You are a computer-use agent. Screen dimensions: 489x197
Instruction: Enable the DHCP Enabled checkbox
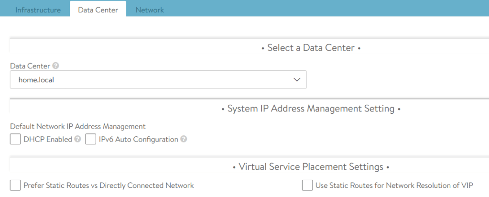(15, 139)
